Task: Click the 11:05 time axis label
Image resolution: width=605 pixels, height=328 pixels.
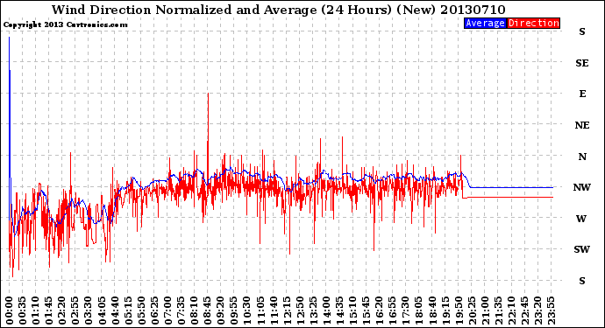Action: point(260,311)
